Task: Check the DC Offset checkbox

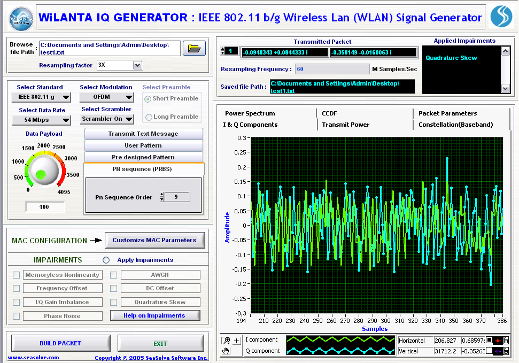Action: point(113,289)
